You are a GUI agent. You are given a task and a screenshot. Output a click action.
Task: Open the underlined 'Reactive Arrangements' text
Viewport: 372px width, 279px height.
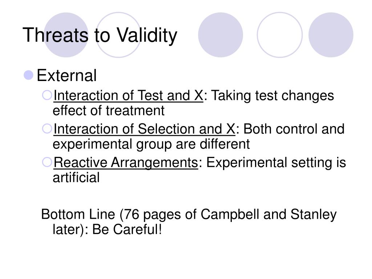point(126,163)
